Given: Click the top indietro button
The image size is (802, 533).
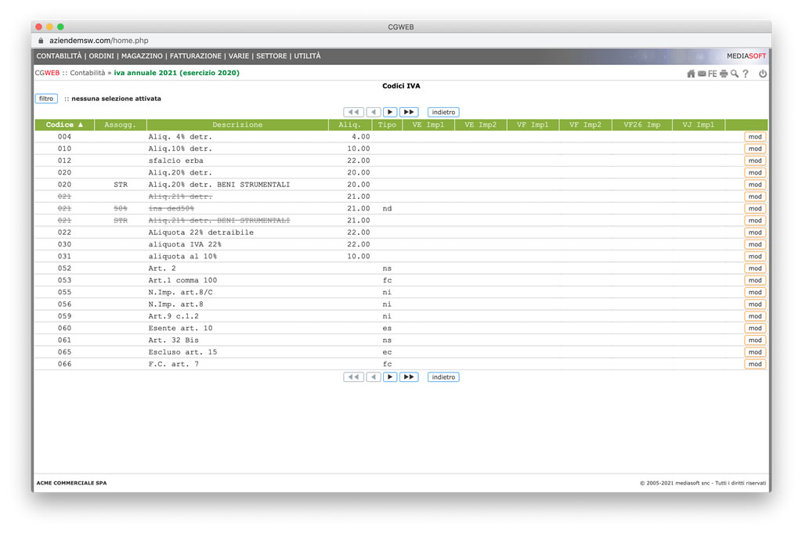Looking at the screenshot, I should (443, 112).
